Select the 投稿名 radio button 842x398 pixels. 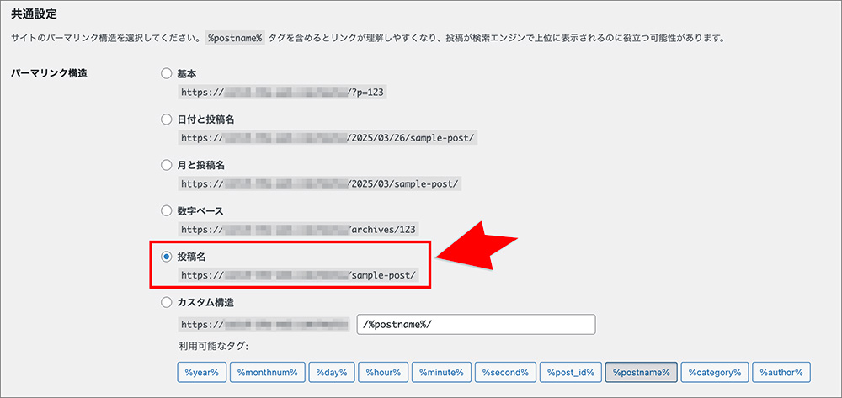[167, 257]
